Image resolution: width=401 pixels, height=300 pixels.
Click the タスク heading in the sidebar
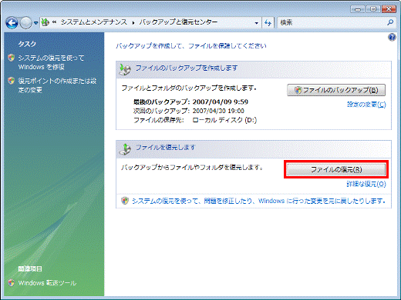click(x=27, y=44)
